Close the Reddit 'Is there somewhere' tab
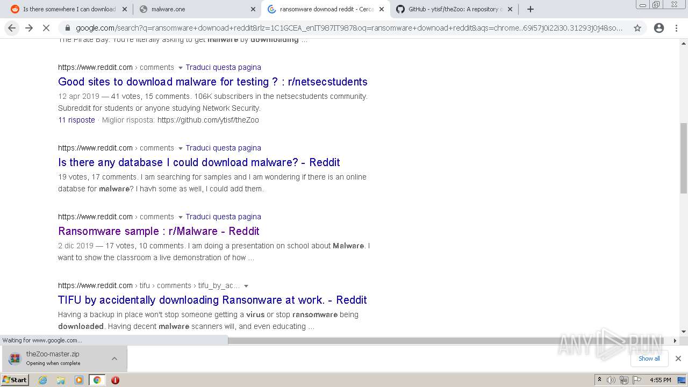The image size is (688, 387). [x=125, y=9]
